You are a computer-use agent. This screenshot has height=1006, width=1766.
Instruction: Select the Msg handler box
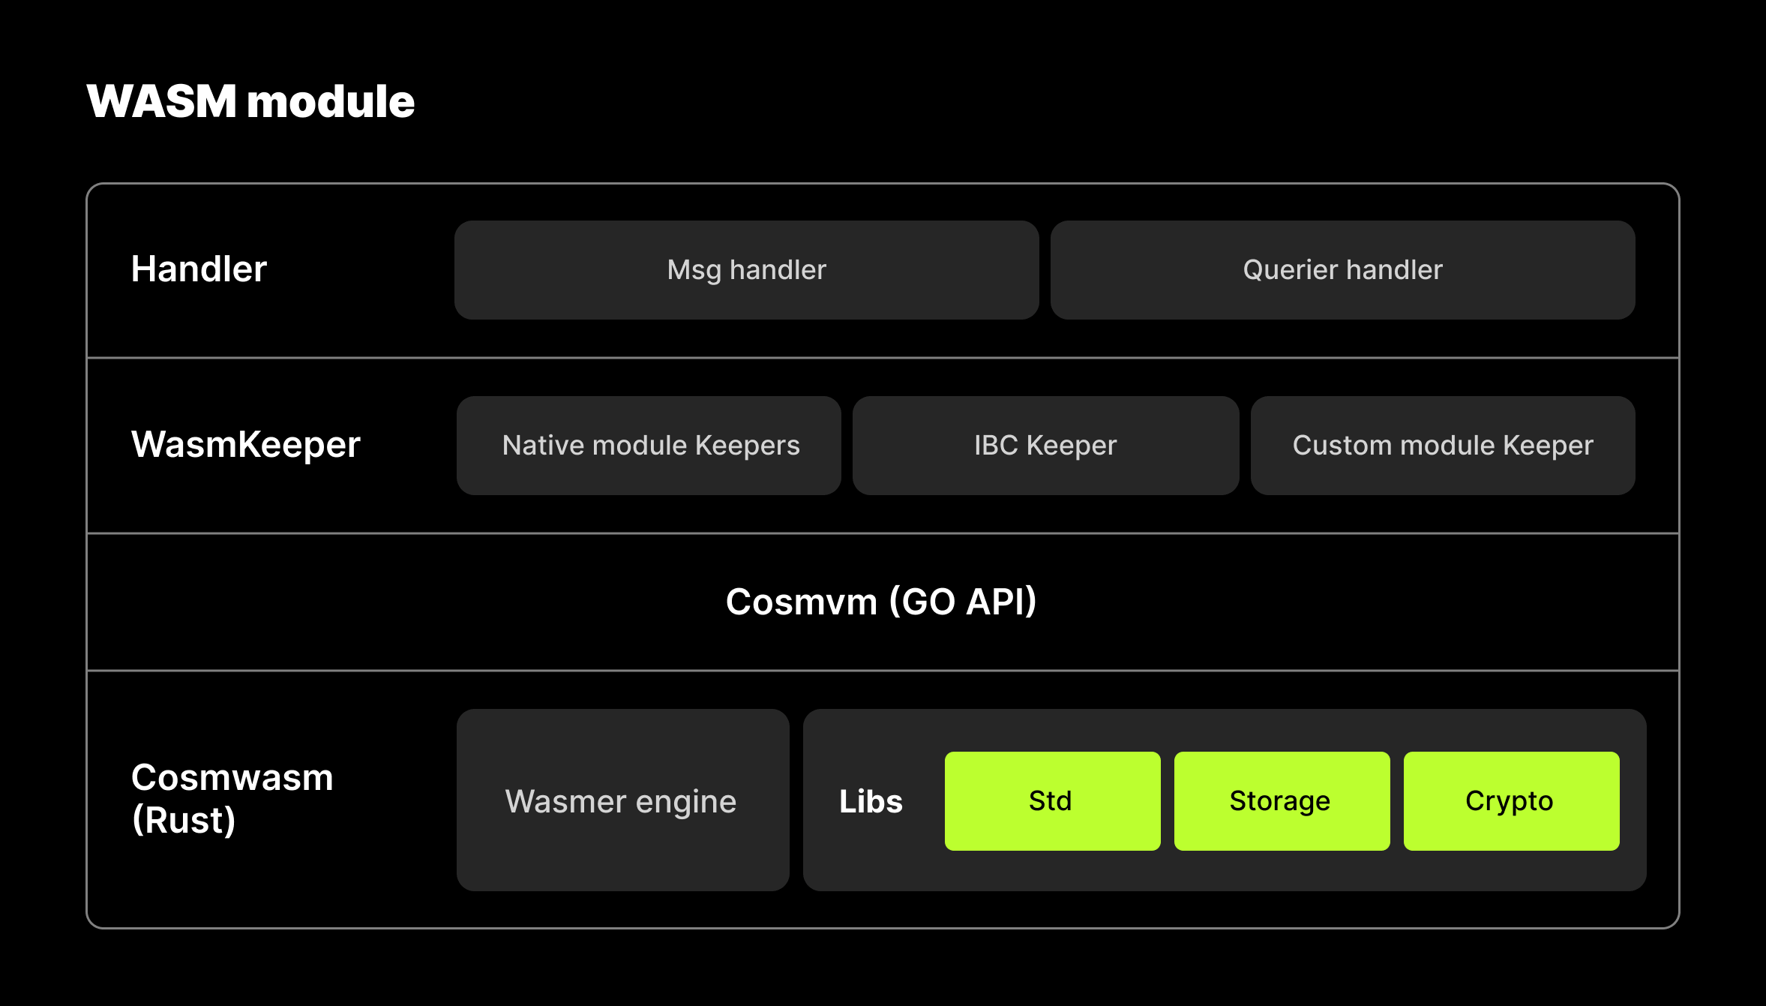tap(746, 270)
